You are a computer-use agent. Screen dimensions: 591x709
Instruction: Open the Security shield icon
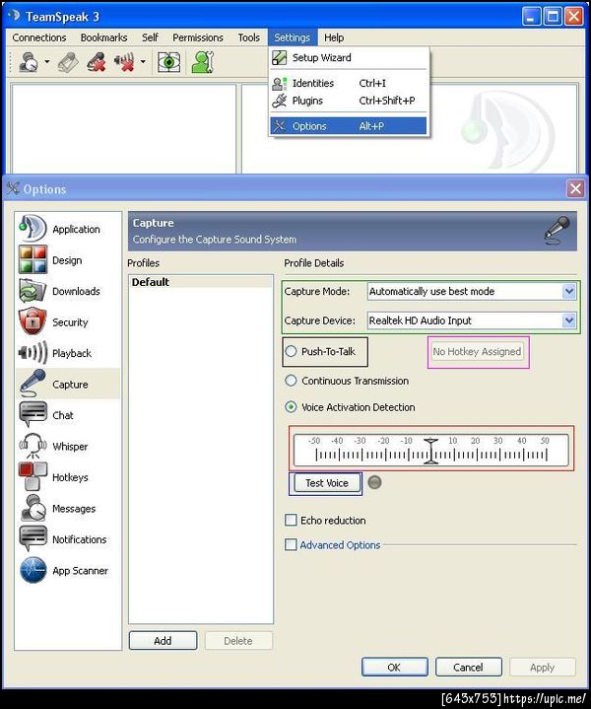coord(33,321)
